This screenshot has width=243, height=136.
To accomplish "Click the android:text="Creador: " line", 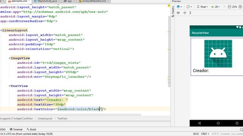I will pos(43,100).
